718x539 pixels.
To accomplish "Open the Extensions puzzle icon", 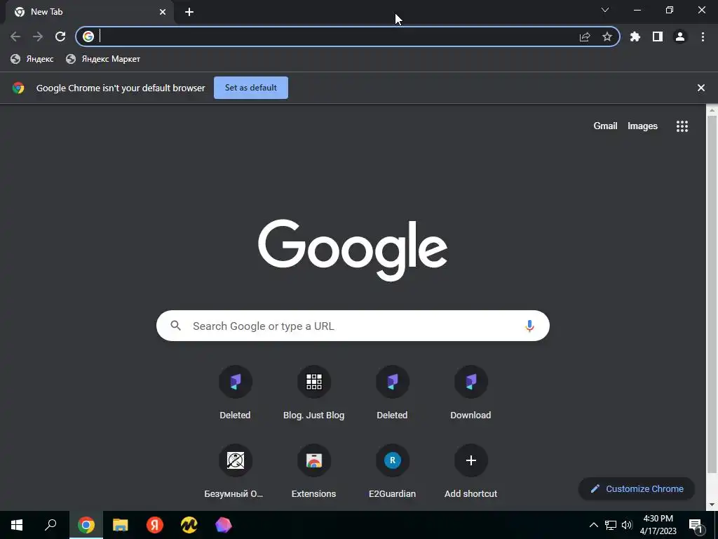I will [635, 36].
